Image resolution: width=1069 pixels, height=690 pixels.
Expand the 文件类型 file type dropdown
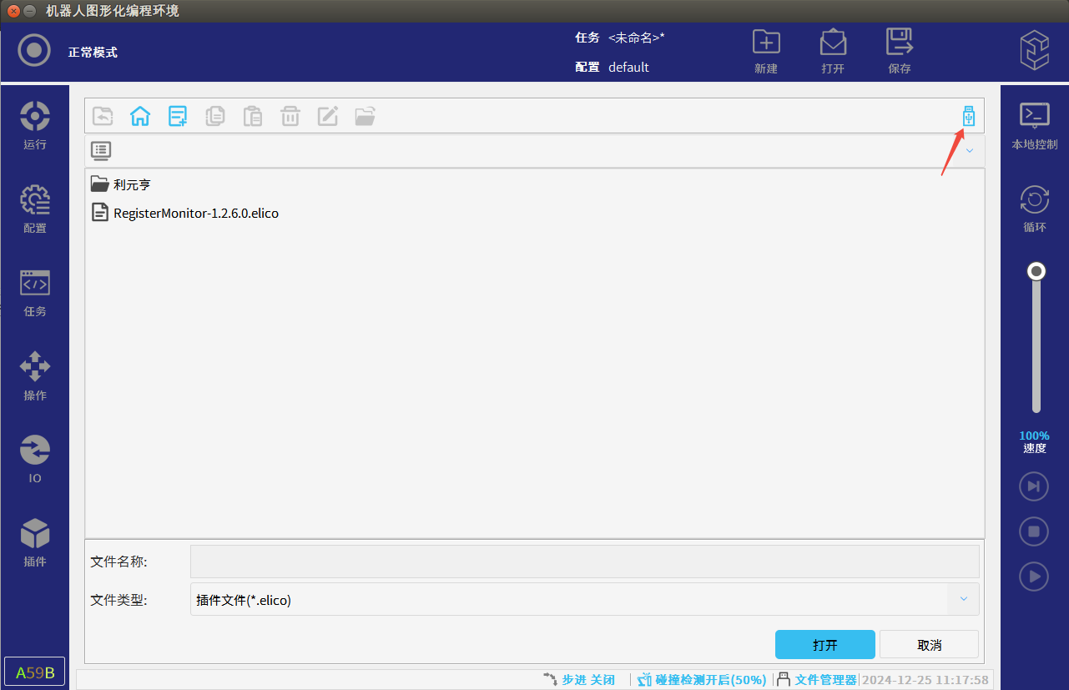coord(963,599)
